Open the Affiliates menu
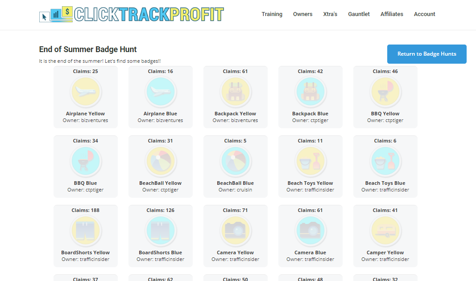 pyautogui.click(x=392, y=14)
